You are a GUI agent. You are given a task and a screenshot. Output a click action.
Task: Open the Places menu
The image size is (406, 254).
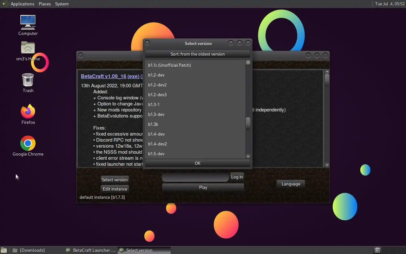pos(45,4)
